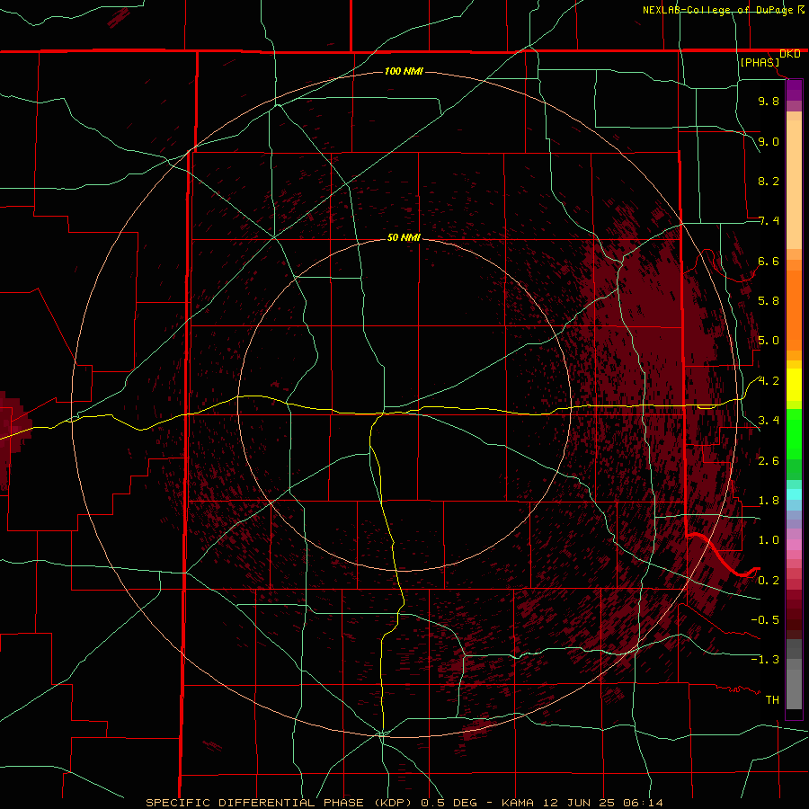The width and height of the screenshot is (809, 809).
Task: Click the peach band of the color bar
Action: pyautogui.click(x=794, y=181)
